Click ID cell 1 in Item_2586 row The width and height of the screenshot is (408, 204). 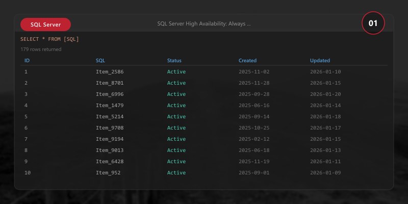(x=26, y=71)
